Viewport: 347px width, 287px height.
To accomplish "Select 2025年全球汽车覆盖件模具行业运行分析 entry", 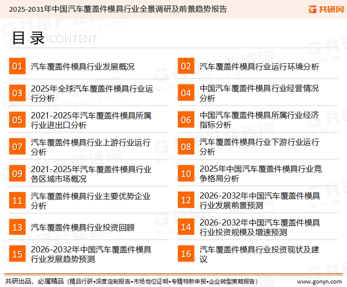I will [92, 93].
